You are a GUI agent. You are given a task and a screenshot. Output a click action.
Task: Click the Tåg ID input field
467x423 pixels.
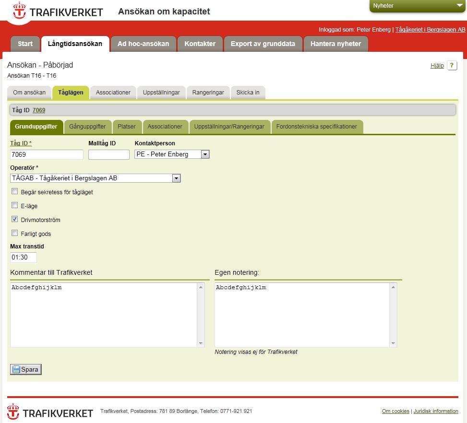(x=47, y=154)
